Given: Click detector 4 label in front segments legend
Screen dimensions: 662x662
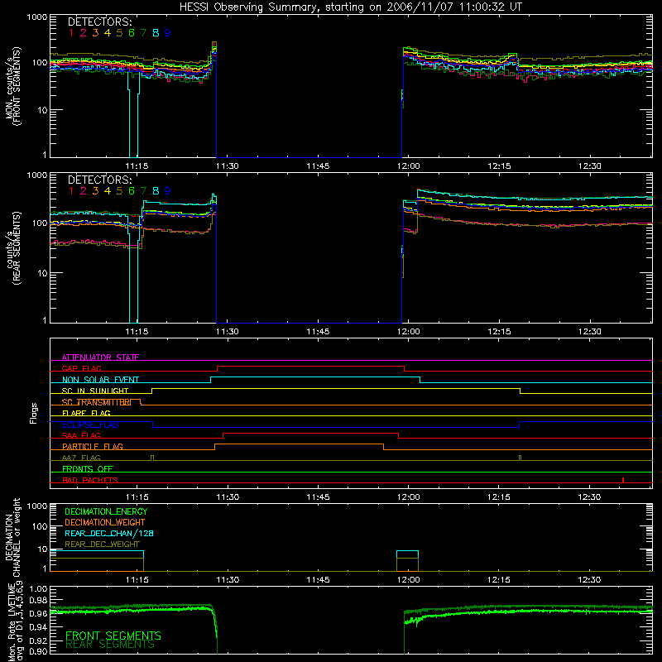Looking at the screenshot, I should (x=108, y=33).
